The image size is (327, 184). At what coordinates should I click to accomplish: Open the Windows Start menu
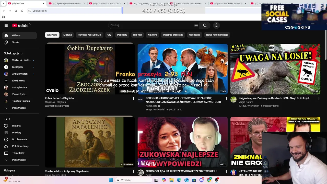111,180
